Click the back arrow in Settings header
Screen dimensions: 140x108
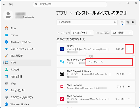[x=4, y=4]
